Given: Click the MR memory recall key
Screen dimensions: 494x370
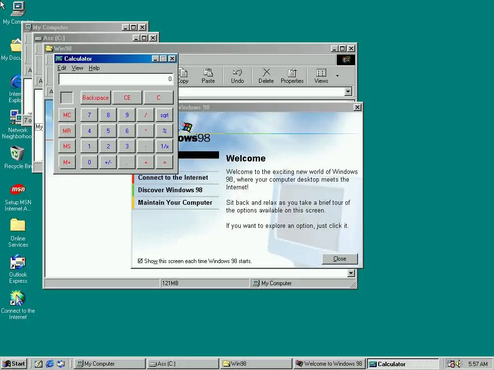Looking at the screenshot, I should click(x=67, y=131).
